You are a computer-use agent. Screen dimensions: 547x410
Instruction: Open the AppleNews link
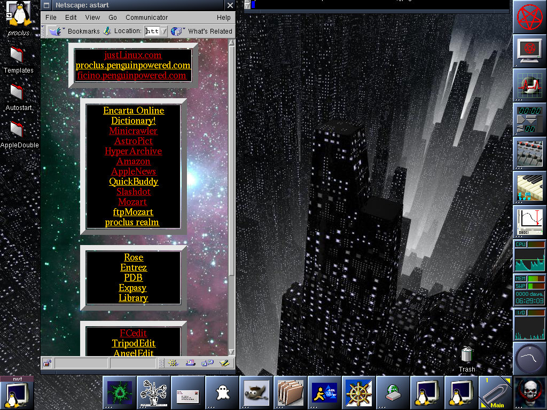(x=134, y=171)
